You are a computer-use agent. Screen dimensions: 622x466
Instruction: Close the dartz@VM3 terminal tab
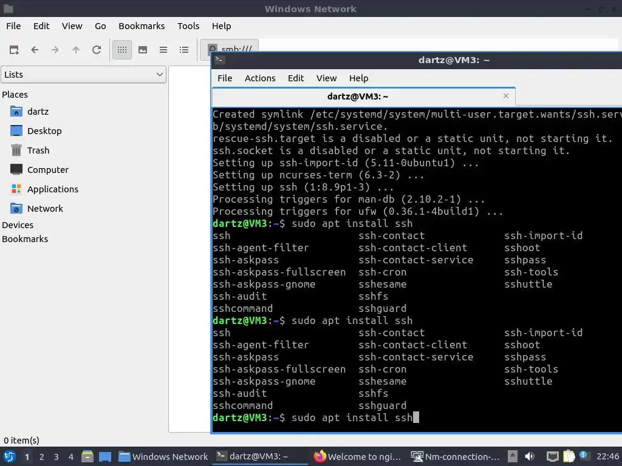click(506, 96)
